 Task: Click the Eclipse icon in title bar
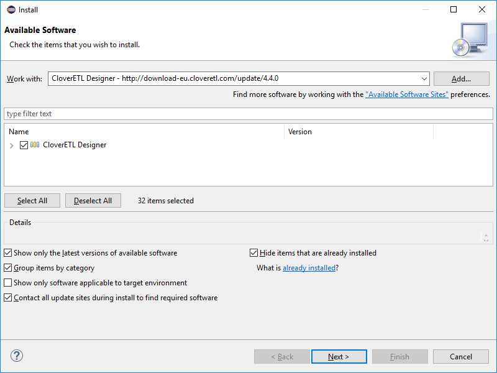coord(11,9)
